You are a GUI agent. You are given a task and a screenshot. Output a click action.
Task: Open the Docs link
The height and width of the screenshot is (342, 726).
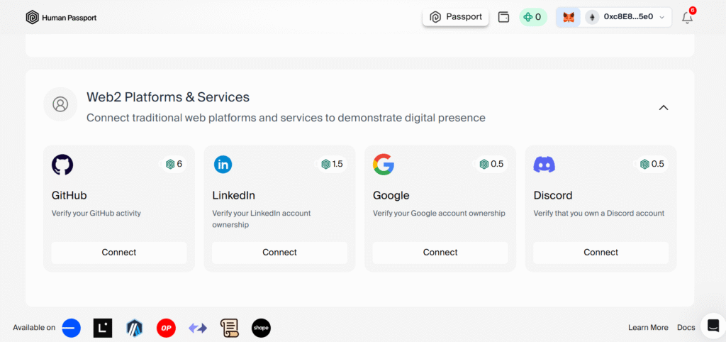tap(686, 328)
